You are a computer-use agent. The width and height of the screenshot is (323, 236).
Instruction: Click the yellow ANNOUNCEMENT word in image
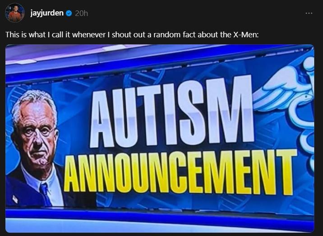point(180,172)
